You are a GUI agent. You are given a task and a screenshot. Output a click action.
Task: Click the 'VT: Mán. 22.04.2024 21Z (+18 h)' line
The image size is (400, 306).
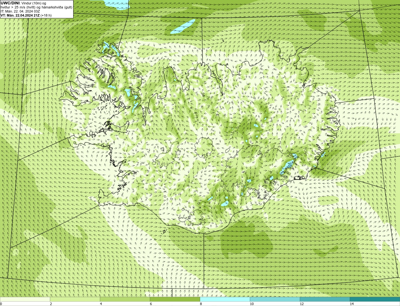(26, 15)
